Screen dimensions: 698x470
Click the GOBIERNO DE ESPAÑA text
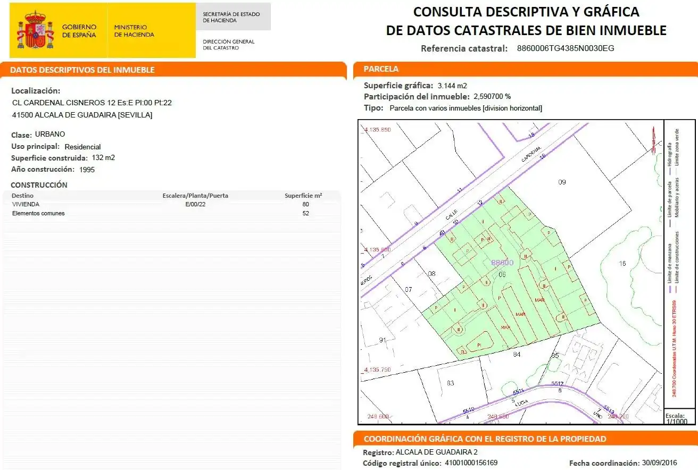coord(79,31)
